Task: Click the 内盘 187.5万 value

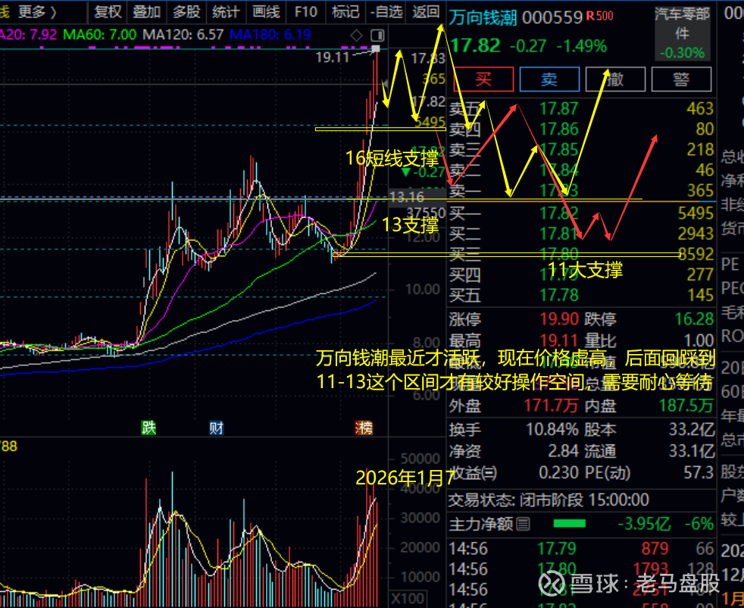Action: coord(686,406)
